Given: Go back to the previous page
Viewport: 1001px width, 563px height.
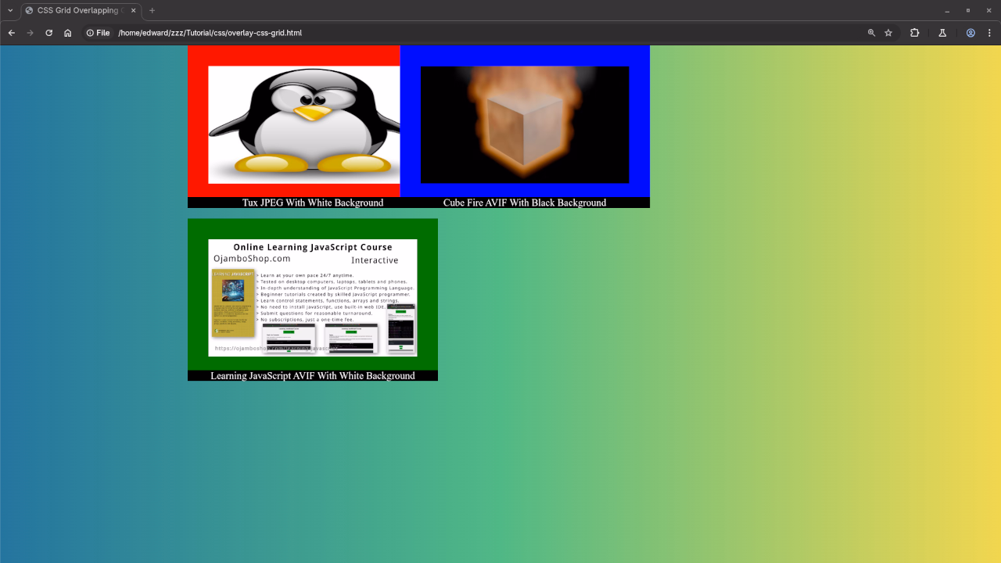Looking at the screenshot, I should (x=12, y=33).
